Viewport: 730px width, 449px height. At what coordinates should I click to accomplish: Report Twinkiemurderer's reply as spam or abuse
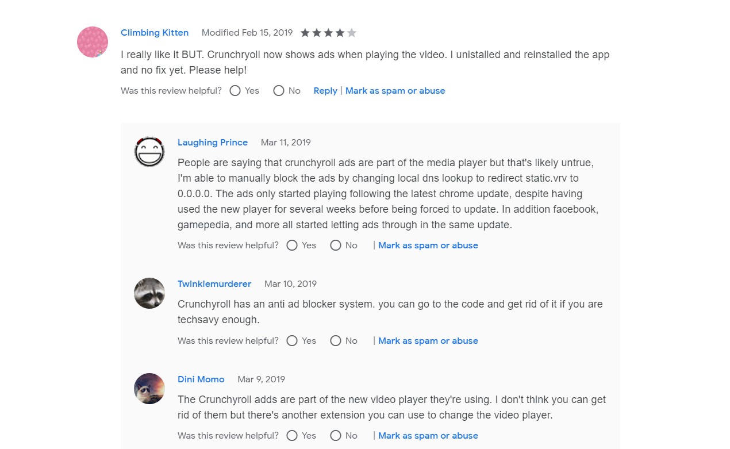click(428, 341)
